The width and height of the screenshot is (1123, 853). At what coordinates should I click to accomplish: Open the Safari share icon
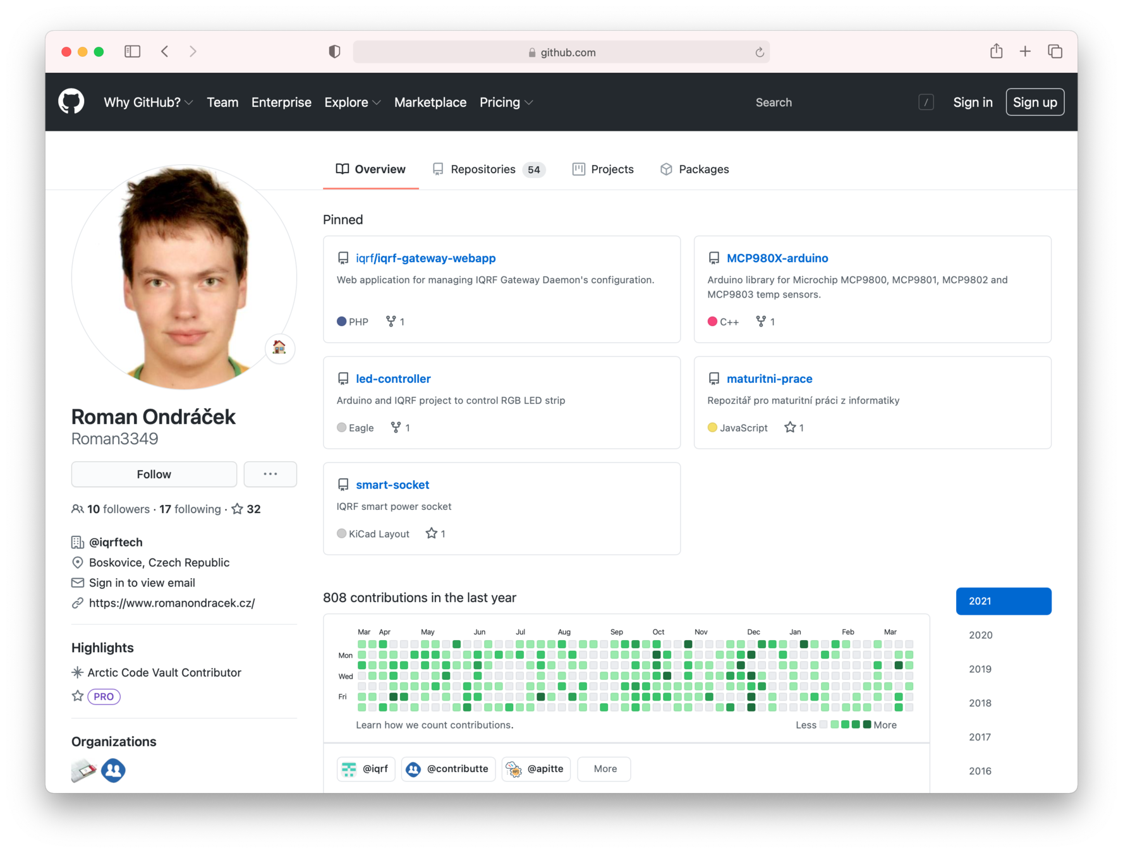[x=997, y=51]
